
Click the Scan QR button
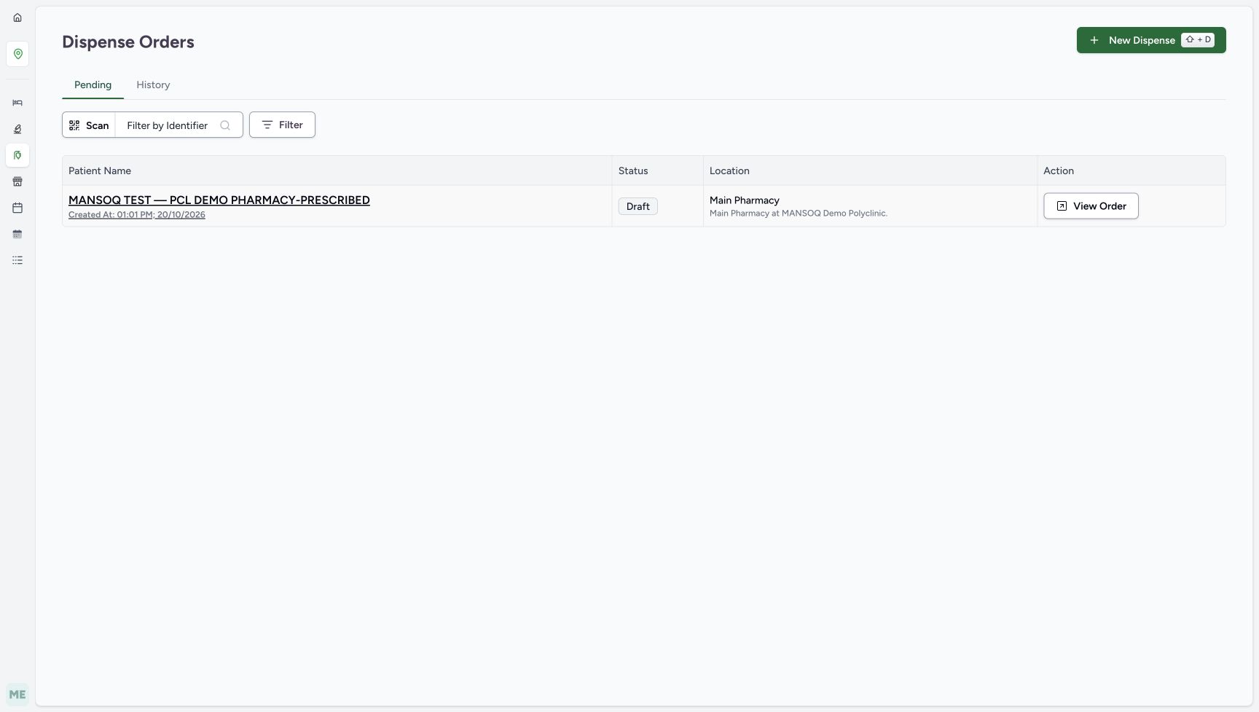click(x=89, y=125)
